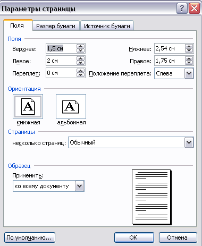
Task: Open the Положение переплета dropdown
Action: point(189,73)
